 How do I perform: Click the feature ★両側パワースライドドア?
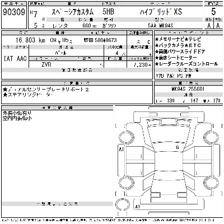click(x=180, y=52)
